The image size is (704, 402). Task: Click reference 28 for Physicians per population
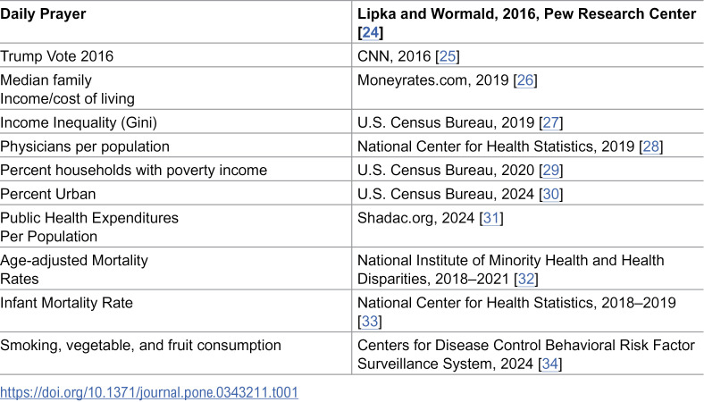(650, 147)
